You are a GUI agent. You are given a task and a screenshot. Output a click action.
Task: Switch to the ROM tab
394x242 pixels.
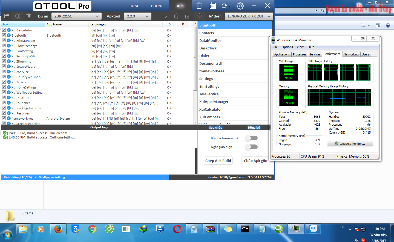coord(134,6)
